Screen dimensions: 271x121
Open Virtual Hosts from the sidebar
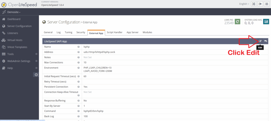pos(15,40)
